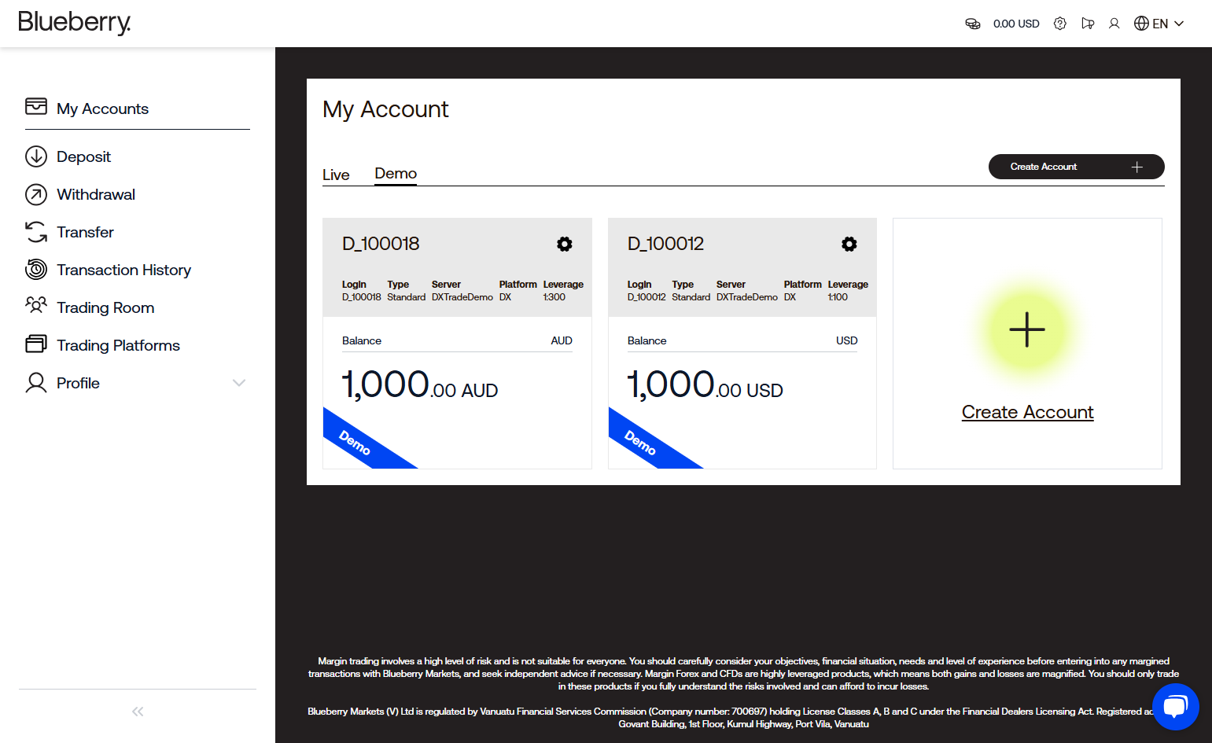
Task: Click the My Accounts card icon
Action: [x=36, y=106]
